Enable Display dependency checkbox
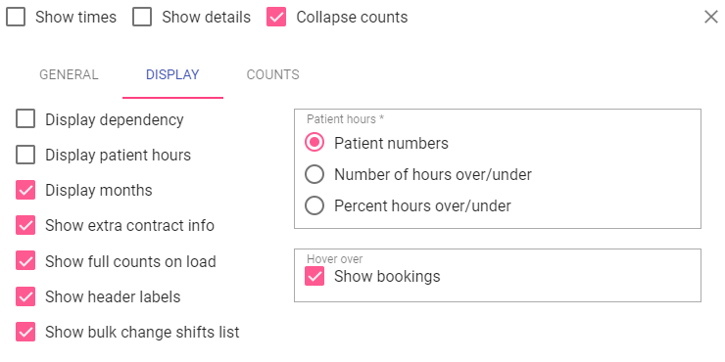This screenshot has width=725, height=362. (x=25, y=119)
